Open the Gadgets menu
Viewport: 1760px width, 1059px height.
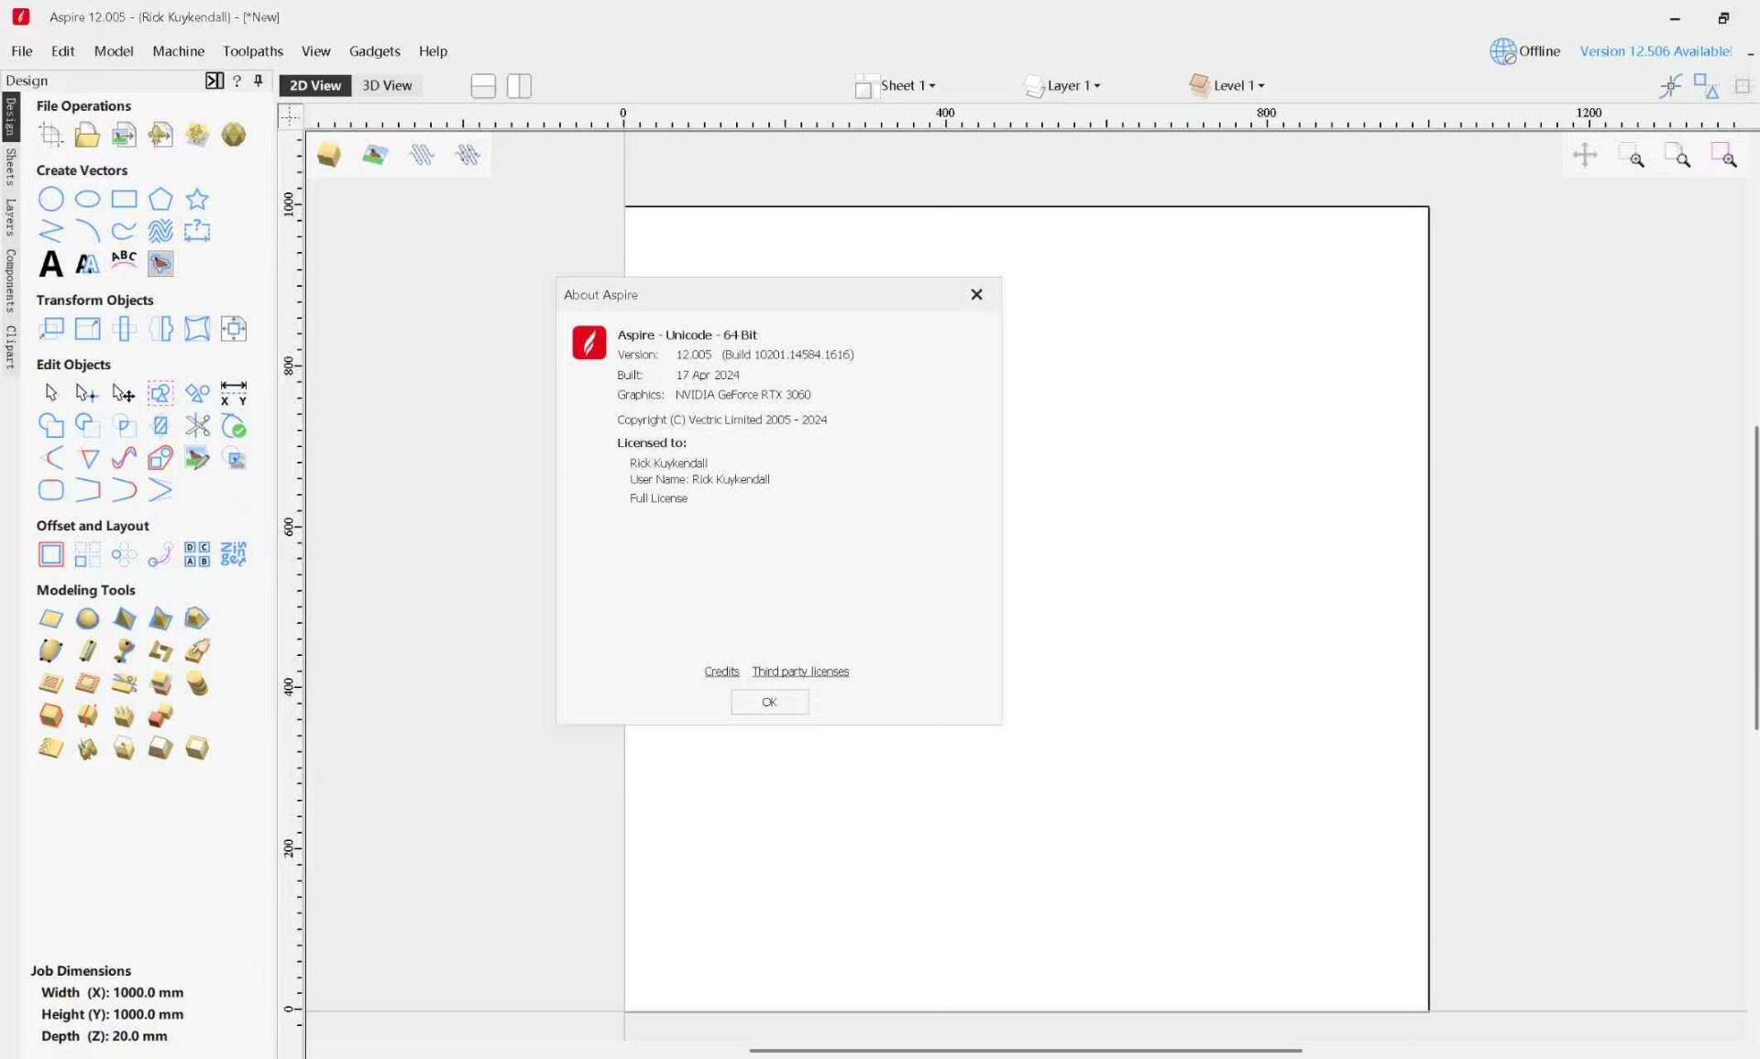(375, 51)
